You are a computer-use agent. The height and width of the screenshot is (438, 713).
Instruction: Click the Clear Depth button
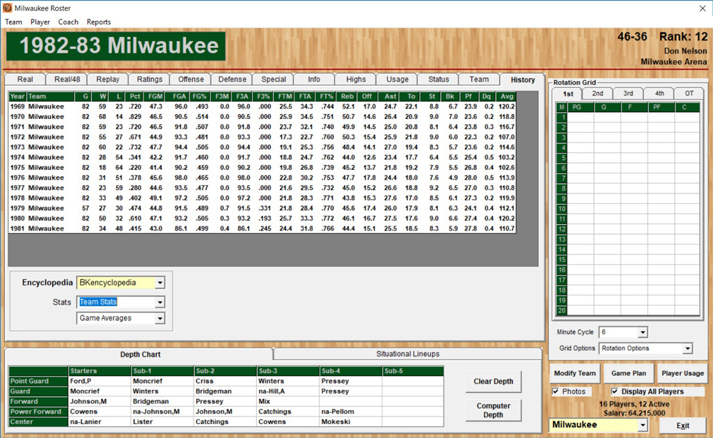click(x=493, y=382)
